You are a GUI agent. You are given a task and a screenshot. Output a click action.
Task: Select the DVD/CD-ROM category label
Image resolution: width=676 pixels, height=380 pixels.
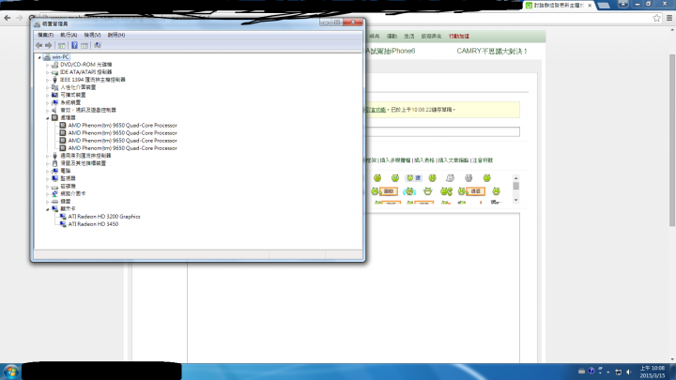85,65
